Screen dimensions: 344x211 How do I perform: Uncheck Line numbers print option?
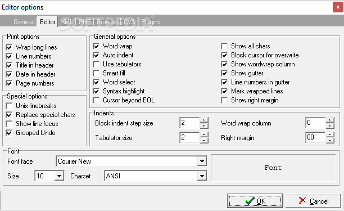point(9,56)
